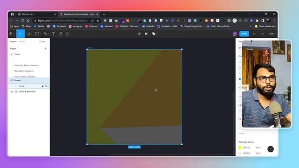Open the Chat Microsoft Teams bookmark

click(x=219, y=26)
